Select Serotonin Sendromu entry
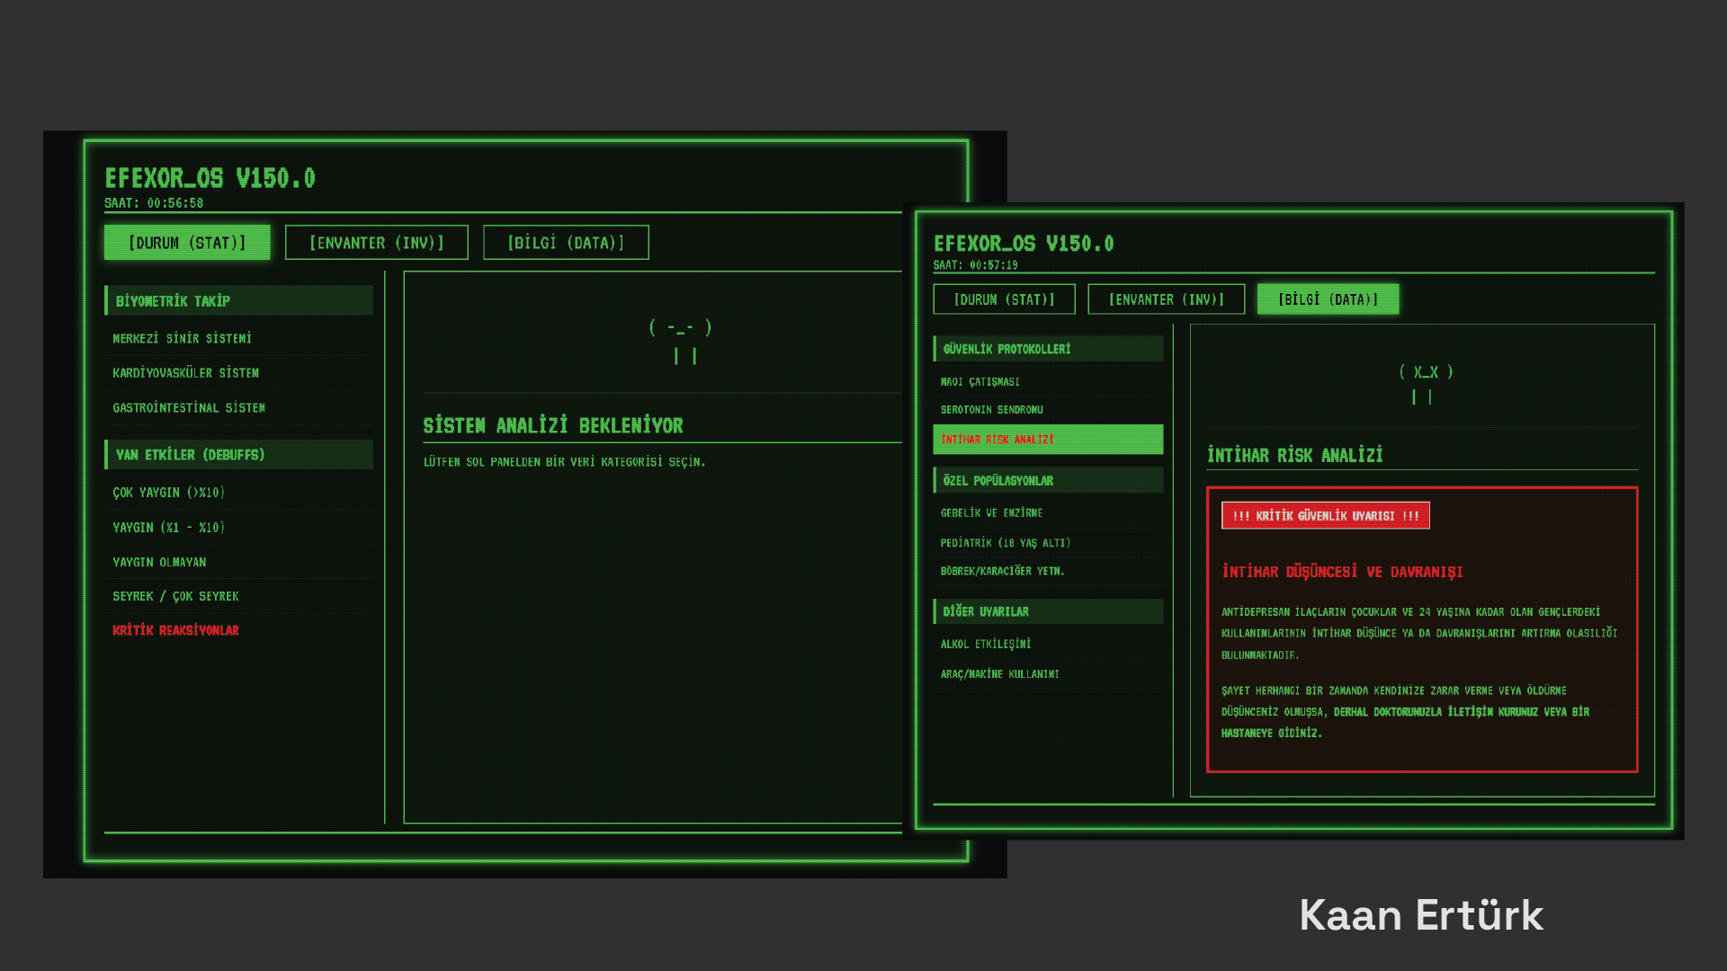The height and width of the screenshot is (971, 1727). (x=1048, y=410)
